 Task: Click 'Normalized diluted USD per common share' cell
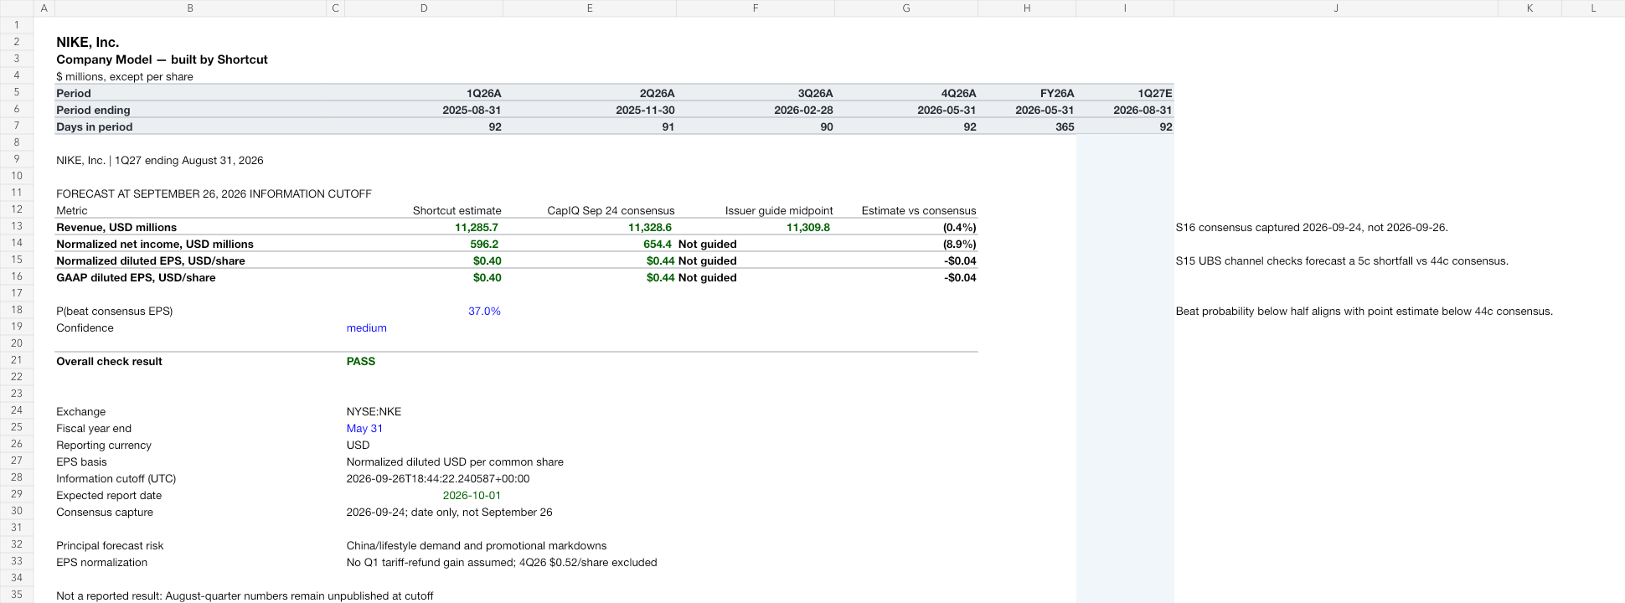(x=455, y=461)
